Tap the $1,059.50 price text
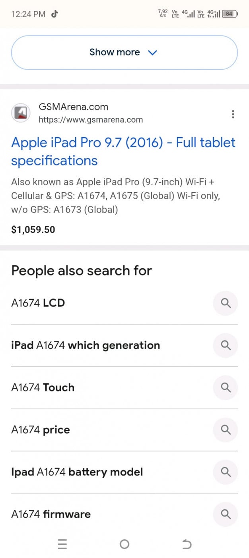249x558 pixels. pos(33,230)
